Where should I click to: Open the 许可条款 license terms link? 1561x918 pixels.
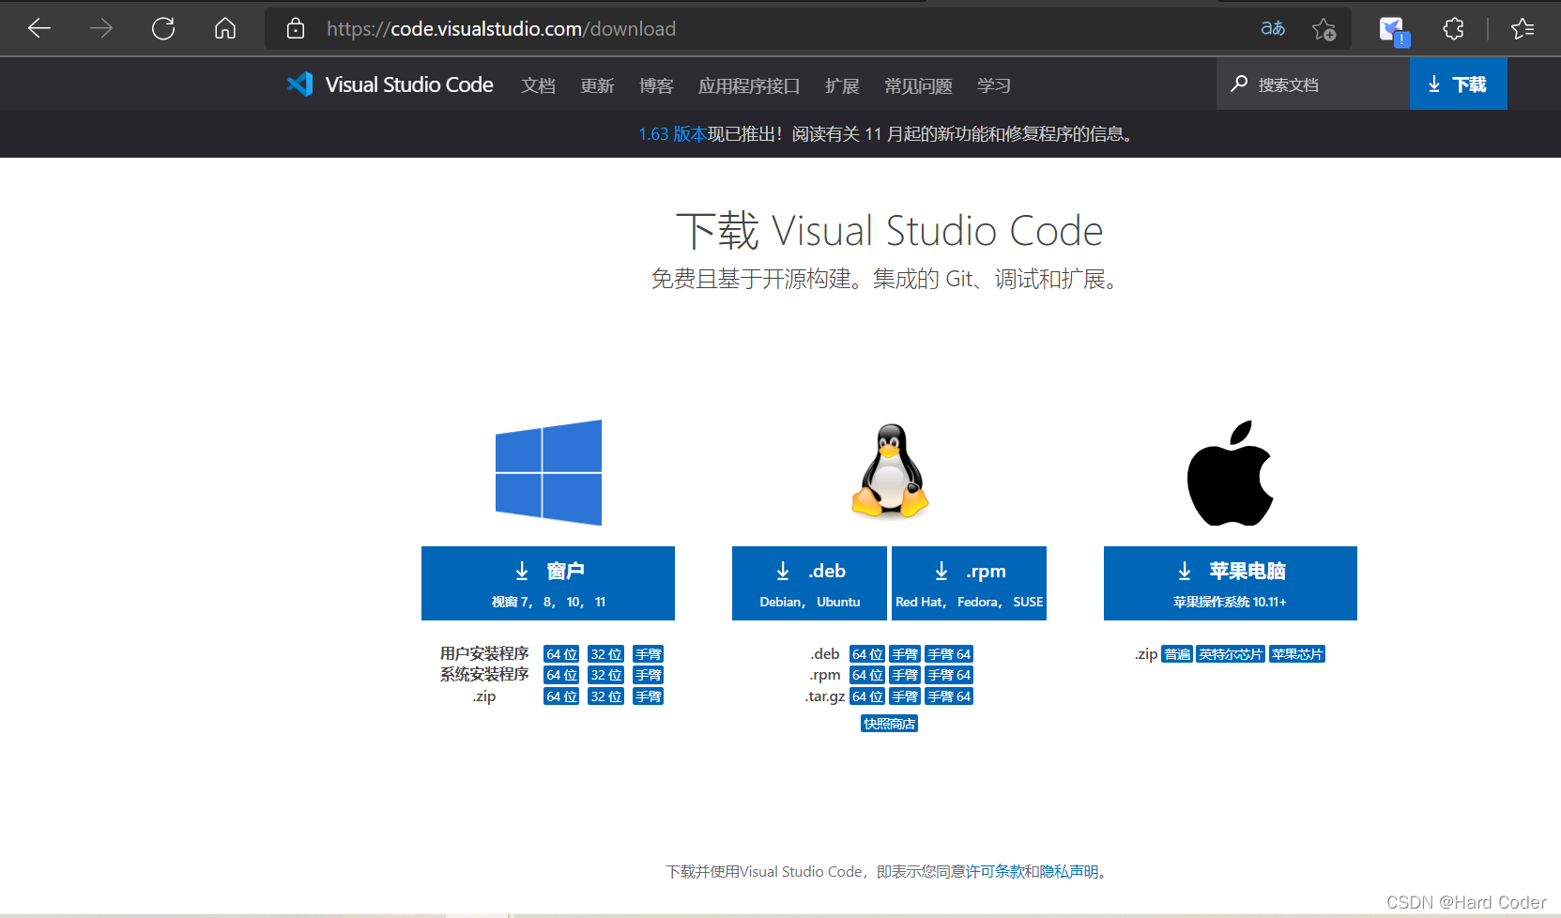[995, 872]
